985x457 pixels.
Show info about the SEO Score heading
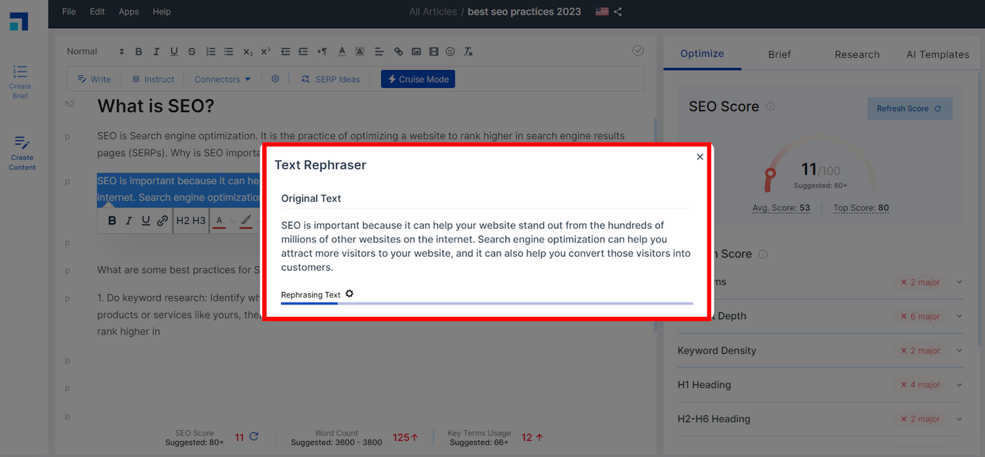tap(771, 106)
